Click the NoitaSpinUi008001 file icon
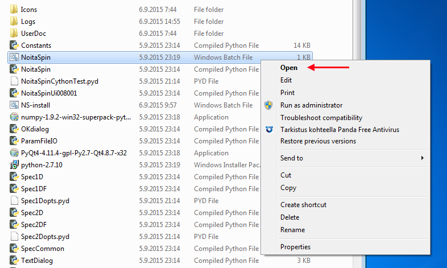Image resolution: width=447 pixels, height=268 pixels. tap(14, 93)
